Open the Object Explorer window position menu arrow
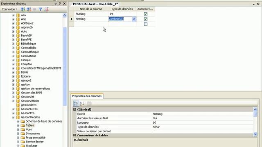 coord(56,4)
